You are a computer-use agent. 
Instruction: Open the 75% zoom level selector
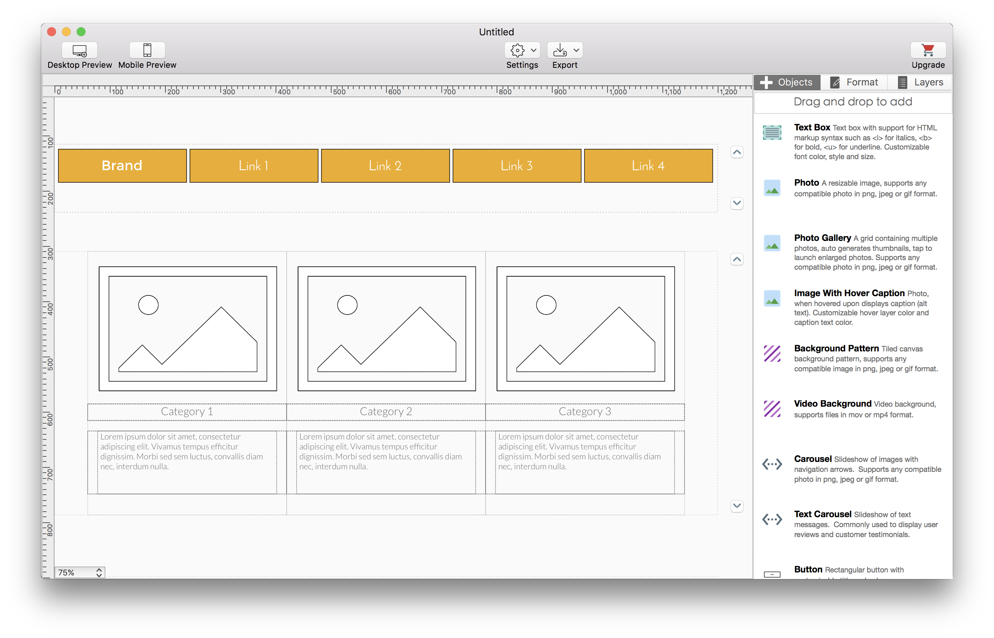click(x=80, y=572)
